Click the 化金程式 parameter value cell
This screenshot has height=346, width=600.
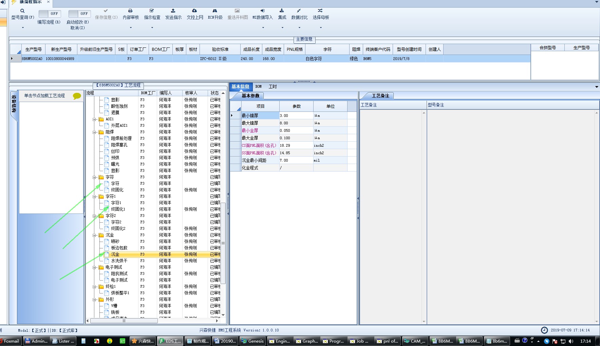pyautogui.click(x=296, y=168)
